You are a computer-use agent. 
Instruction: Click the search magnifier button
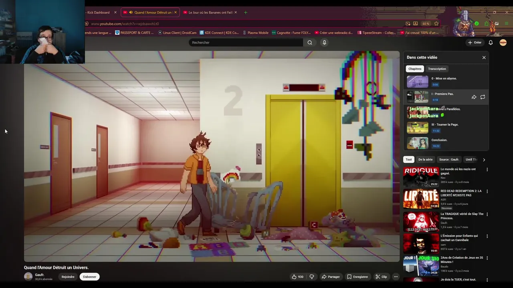coord(310,42)
